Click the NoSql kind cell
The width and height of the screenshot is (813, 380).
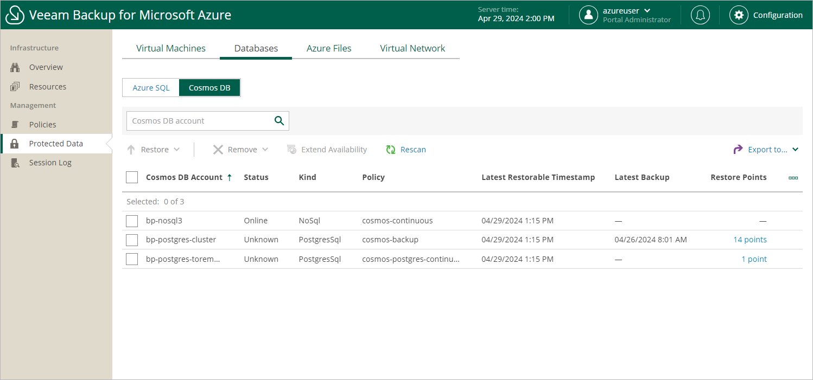pos(310,221)
